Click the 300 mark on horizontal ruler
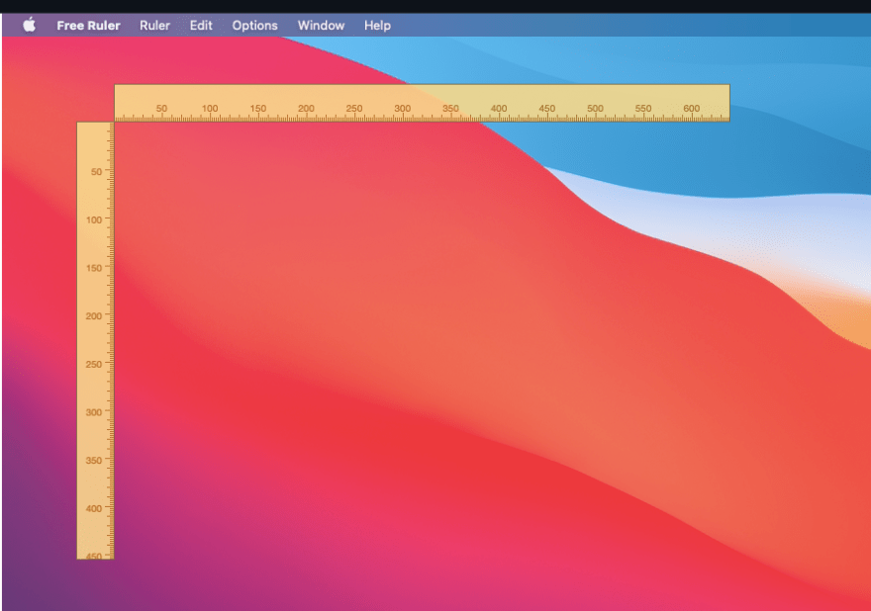 (x=402, y=108)
